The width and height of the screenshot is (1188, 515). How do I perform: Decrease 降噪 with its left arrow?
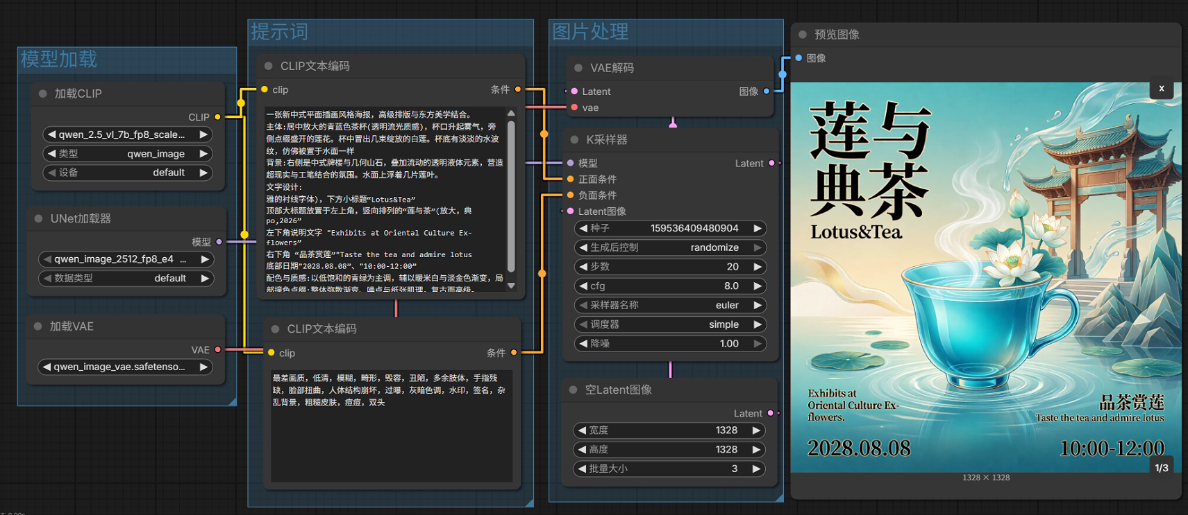coord(583,344)
